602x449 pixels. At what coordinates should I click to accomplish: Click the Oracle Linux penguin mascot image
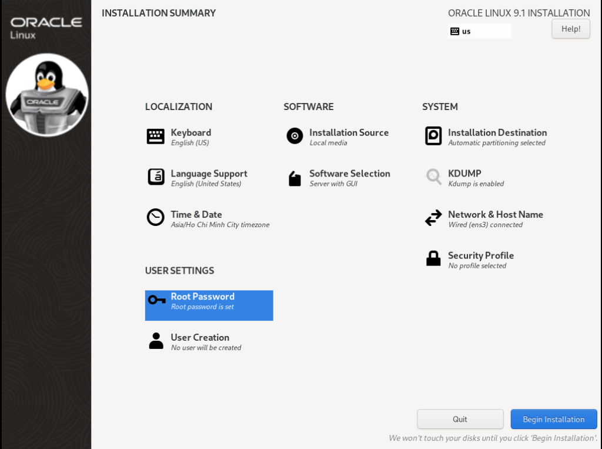click(47, 94)
